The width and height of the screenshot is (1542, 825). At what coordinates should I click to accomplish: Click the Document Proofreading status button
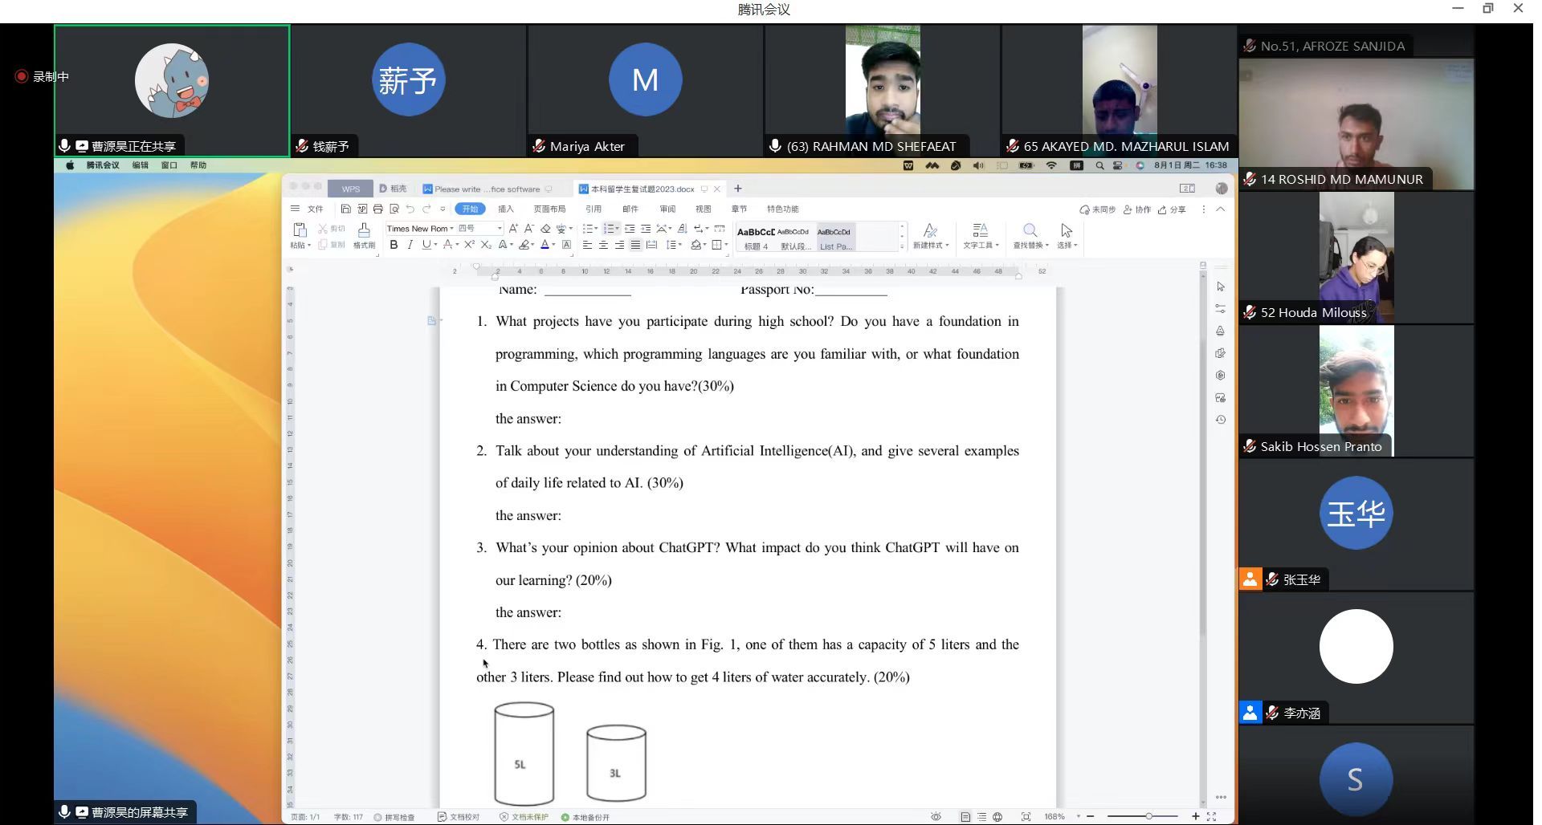click(x=459, y=817)
